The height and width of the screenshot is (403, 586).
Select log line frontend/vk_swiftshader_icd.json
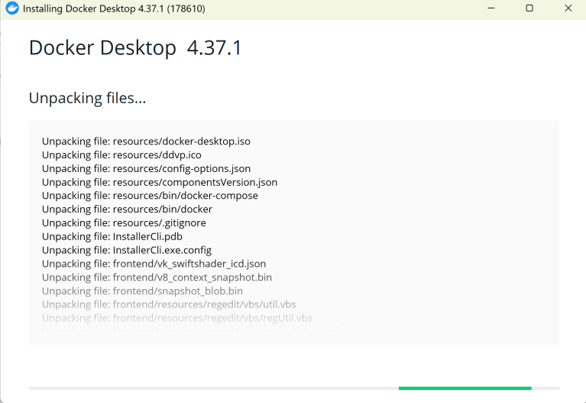pos(154,264)
